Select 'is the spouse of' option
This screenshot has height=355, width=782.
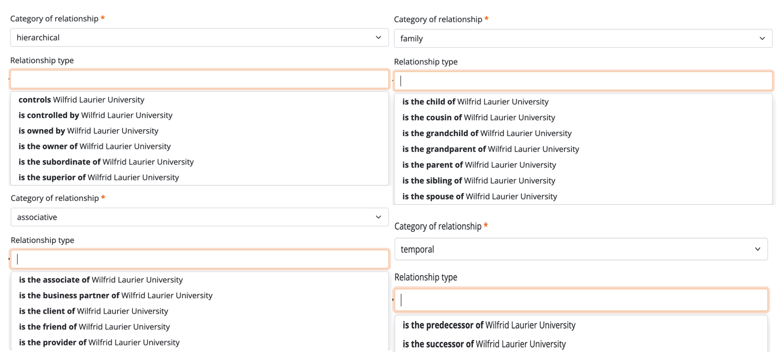click(x=479, y=197)
